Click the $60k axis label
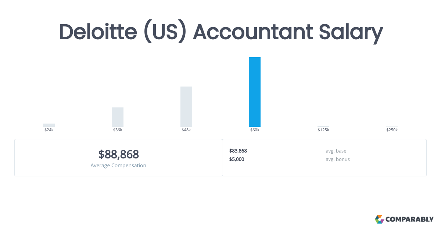 (255, 130)
